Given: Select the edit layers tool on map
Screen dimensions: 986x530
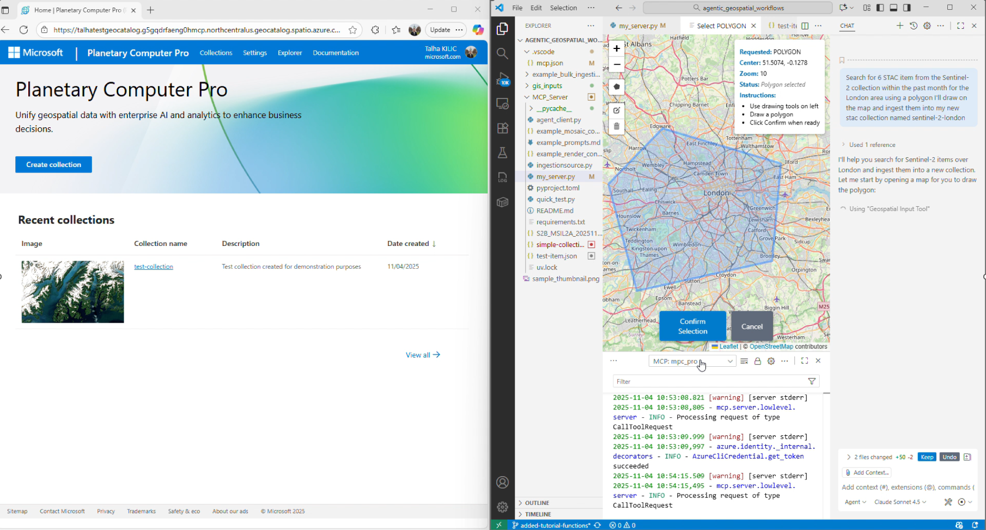Looking at the screenshot, I should tap(617, 110).
